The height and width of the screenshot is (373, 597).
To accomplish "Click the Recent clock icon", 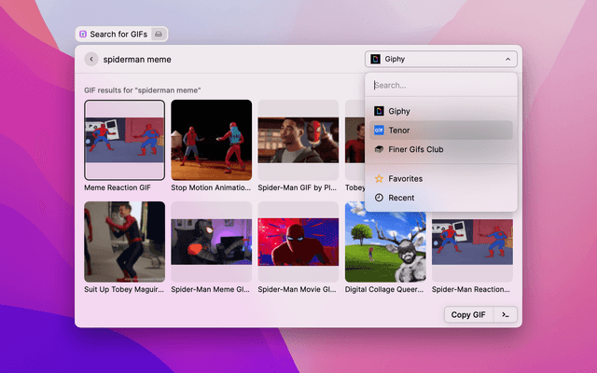I will (x=379, y=198).
